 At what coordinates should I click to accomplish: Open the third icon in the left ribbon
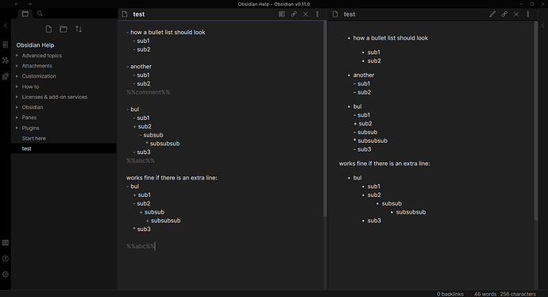(x=6, y=76)
